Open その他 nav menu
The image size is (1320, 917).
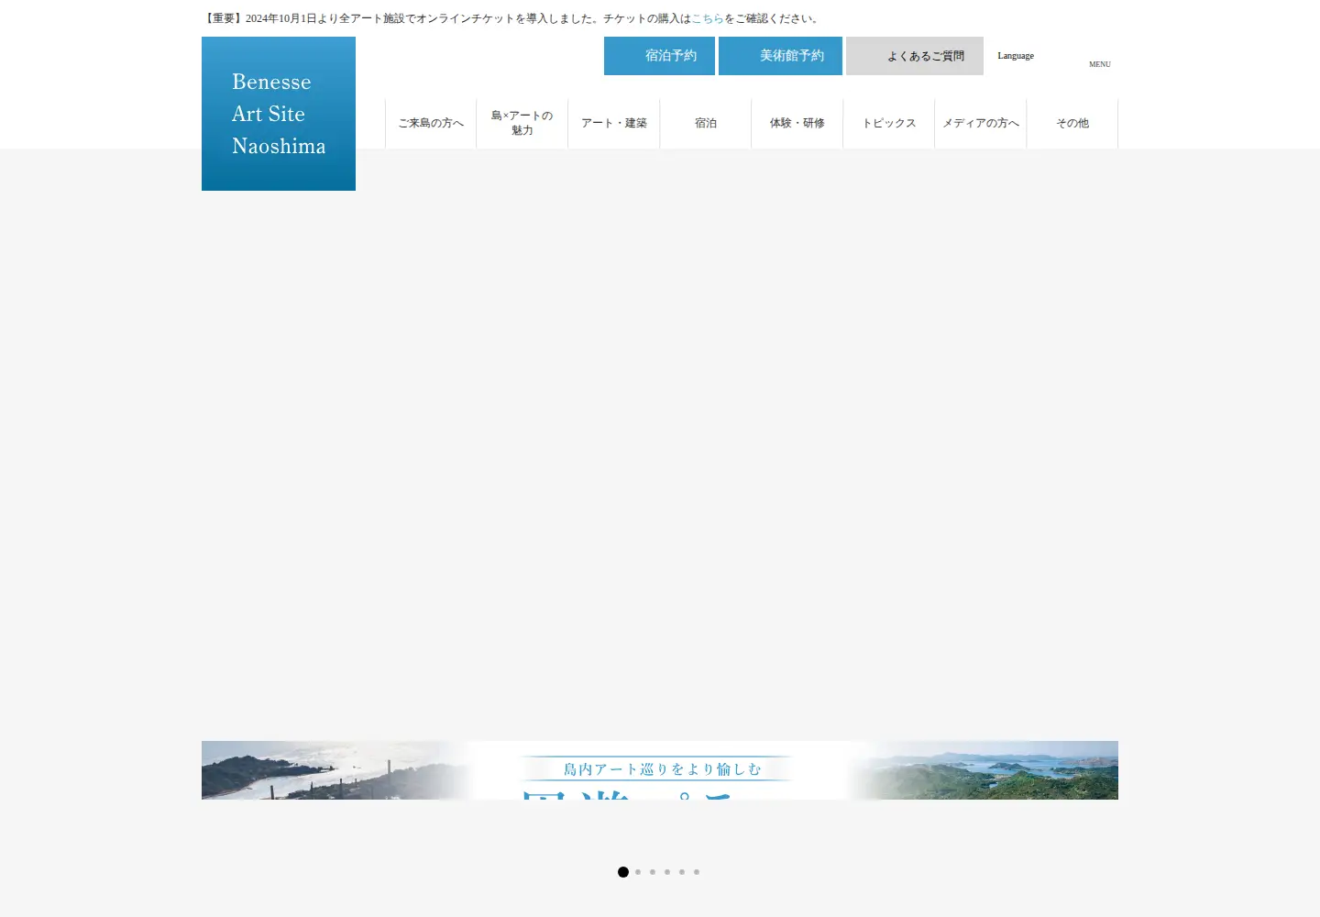pyautogui.click(x=1072, y=123)
